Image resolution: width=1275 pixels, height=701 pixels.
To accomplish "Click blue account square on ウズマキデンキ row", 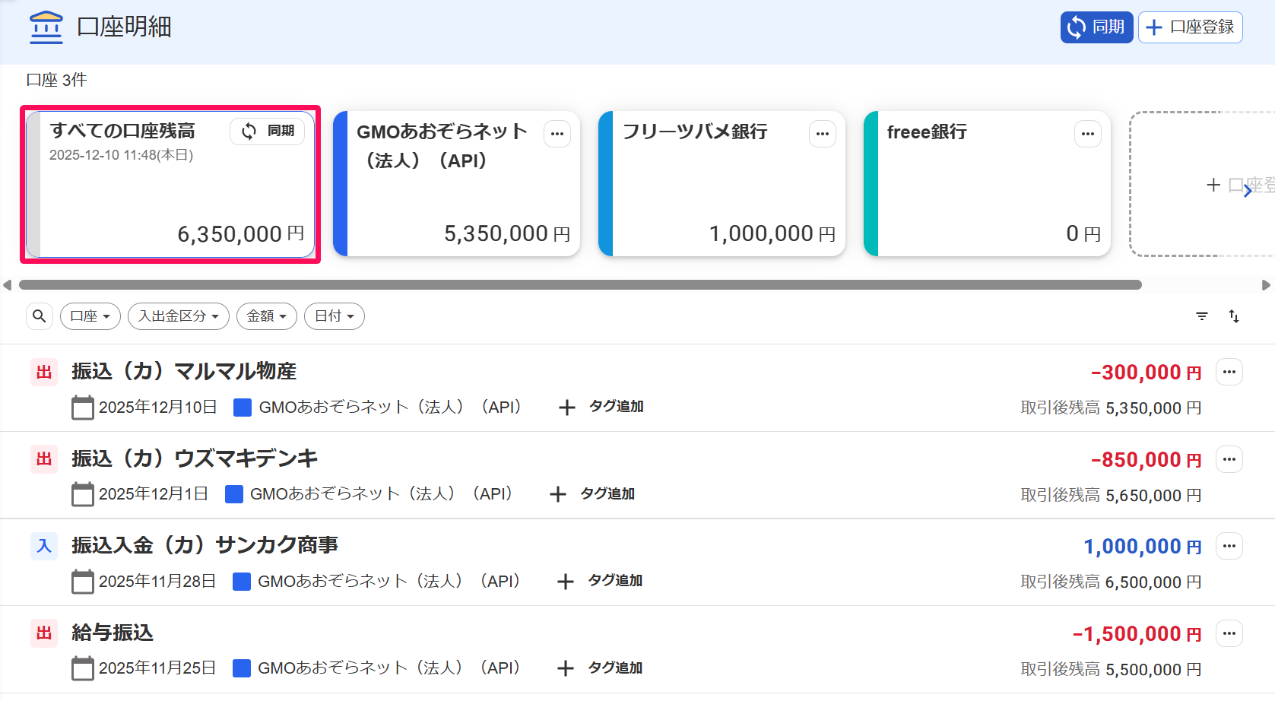I will click(234, 494).
